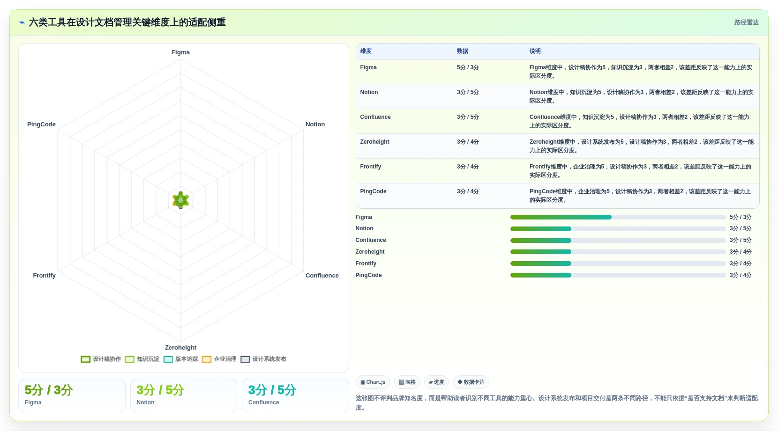
Task: Open the Notion 3分 / 5分 data card
Action: pos(184,395)
